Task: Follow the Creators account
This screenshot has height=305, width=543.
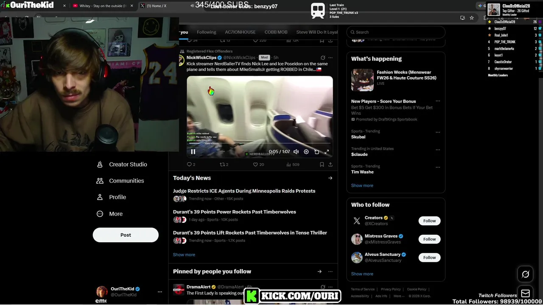Action: click(429, 221)
